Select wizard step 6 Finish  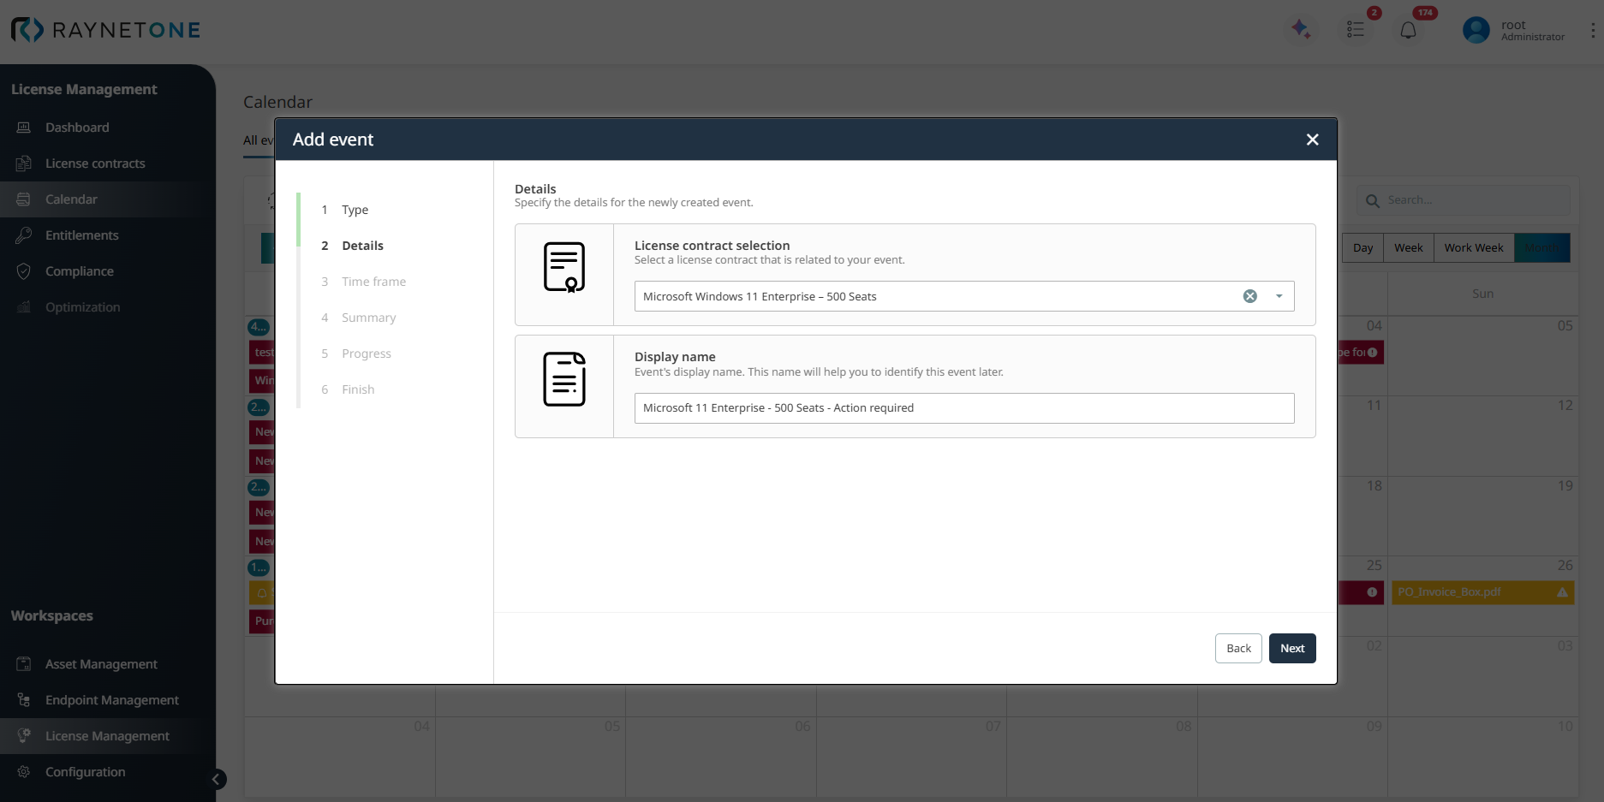coord(358,389)
